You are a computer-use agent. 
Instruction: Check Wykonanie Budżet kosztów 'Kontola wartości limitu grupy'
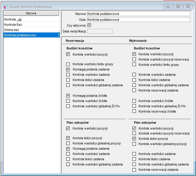point(134,64)
